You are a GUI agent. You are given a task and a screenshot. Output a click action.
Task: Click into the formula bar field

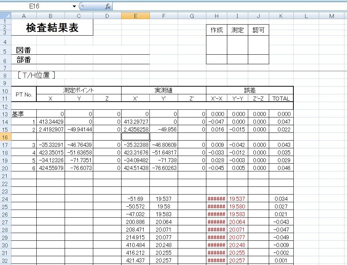(x=228, y=7)
